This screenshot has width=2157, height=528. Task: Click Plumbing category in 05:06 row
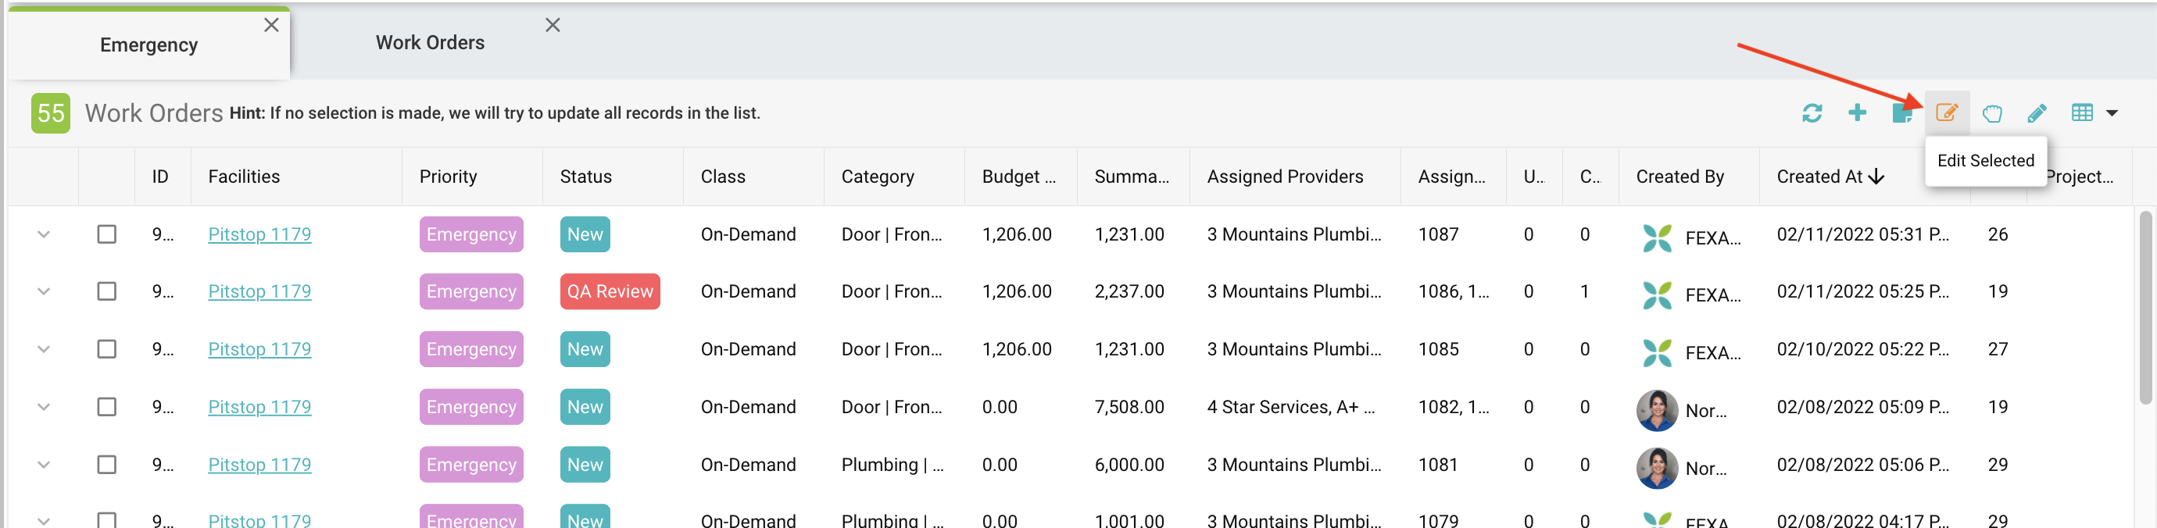pyautogui.click(x=892, y=465)
